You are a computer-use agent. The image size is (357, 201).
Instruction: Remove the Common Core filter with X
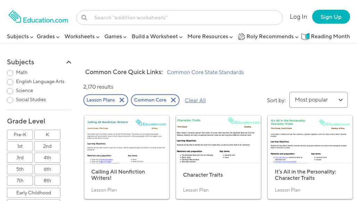173,100
